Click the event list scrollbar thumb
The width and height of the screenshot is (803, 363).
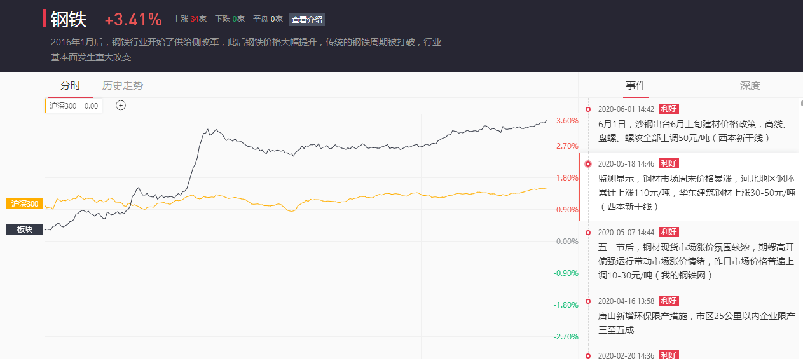point(801,103)
